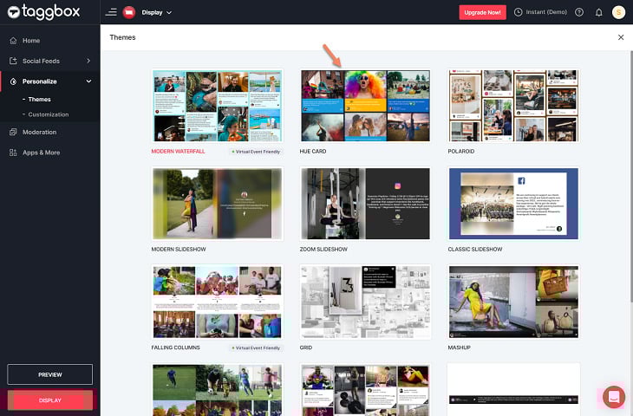Close the Themes panel
The height and width of the screenshot is (416, 633).
click(621, 37)
